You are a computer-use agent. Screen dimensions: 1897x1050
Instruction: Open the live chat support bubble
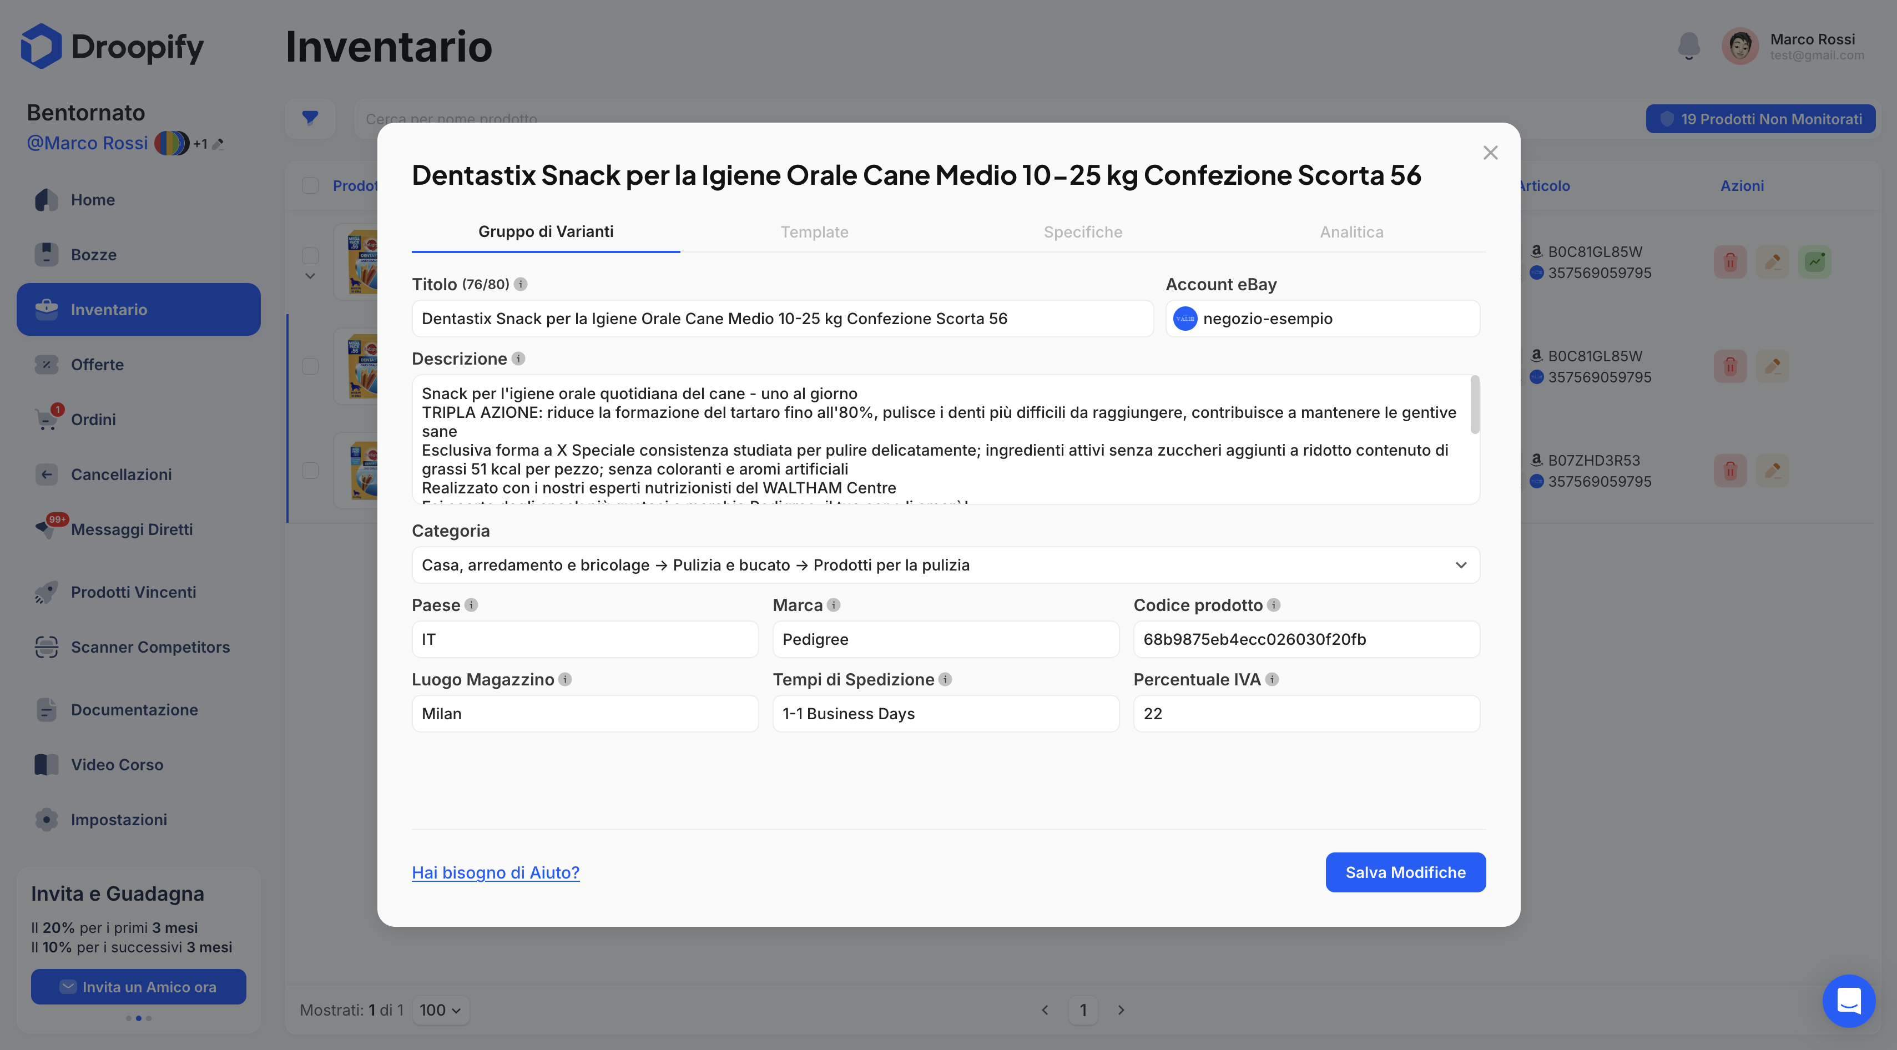click(x=1848, y=1001)
